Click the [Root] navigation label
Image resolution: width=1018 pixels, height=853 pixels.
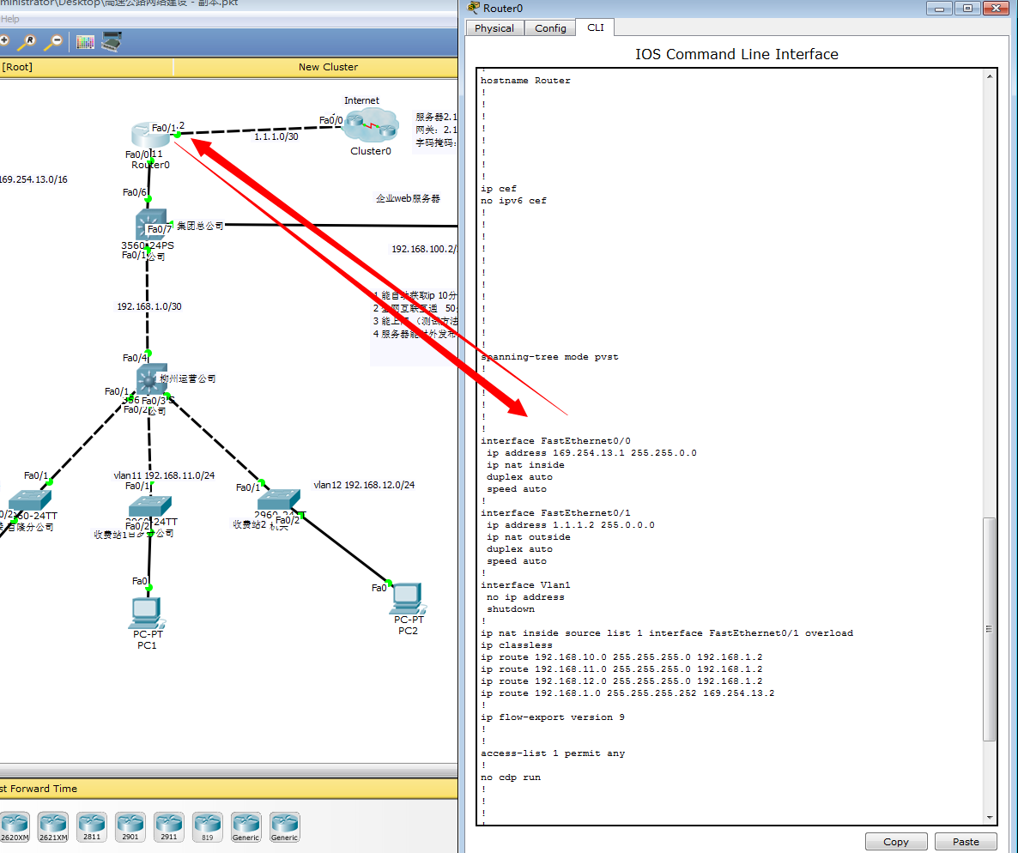[17, 67]
